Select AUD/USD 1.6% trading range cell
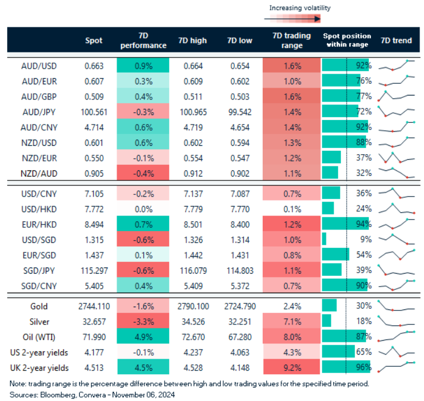The image size is (424, 401). (291, 65)
